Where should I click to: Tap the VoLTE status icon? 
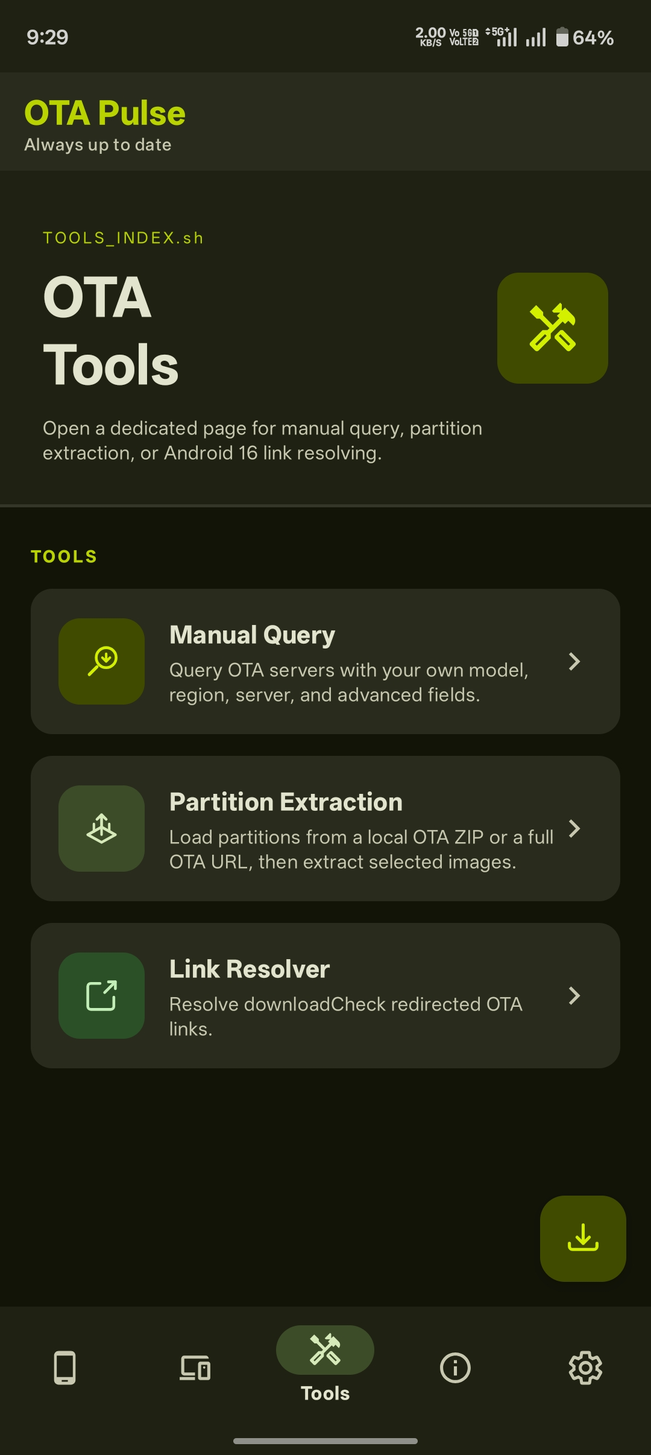click(464, 37)
